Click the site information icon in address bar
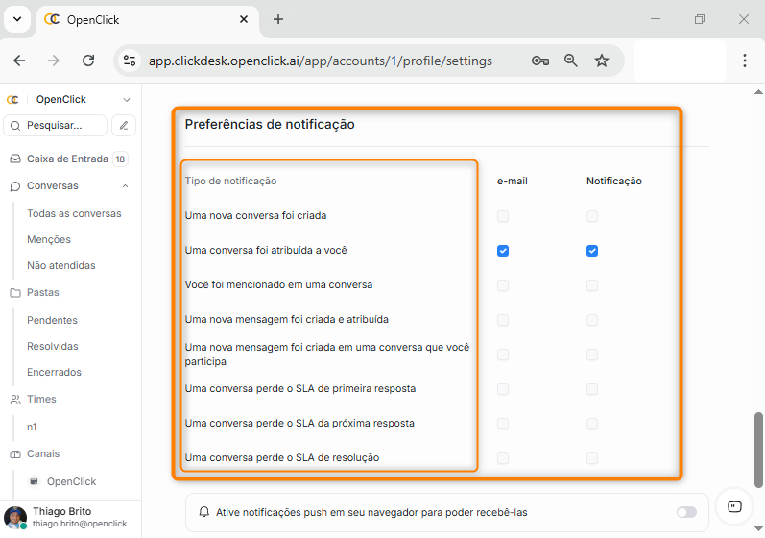This screenshot has width=765, height=538. [130, 61]
